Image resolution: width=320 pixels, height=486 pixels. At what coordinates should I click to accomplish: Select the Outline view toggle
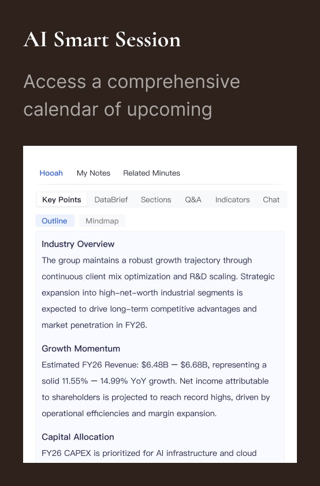[55, 220]
